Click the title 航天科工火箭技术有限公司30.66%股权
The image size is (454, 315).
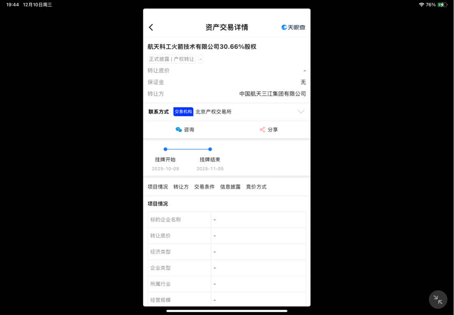(202, 47)
